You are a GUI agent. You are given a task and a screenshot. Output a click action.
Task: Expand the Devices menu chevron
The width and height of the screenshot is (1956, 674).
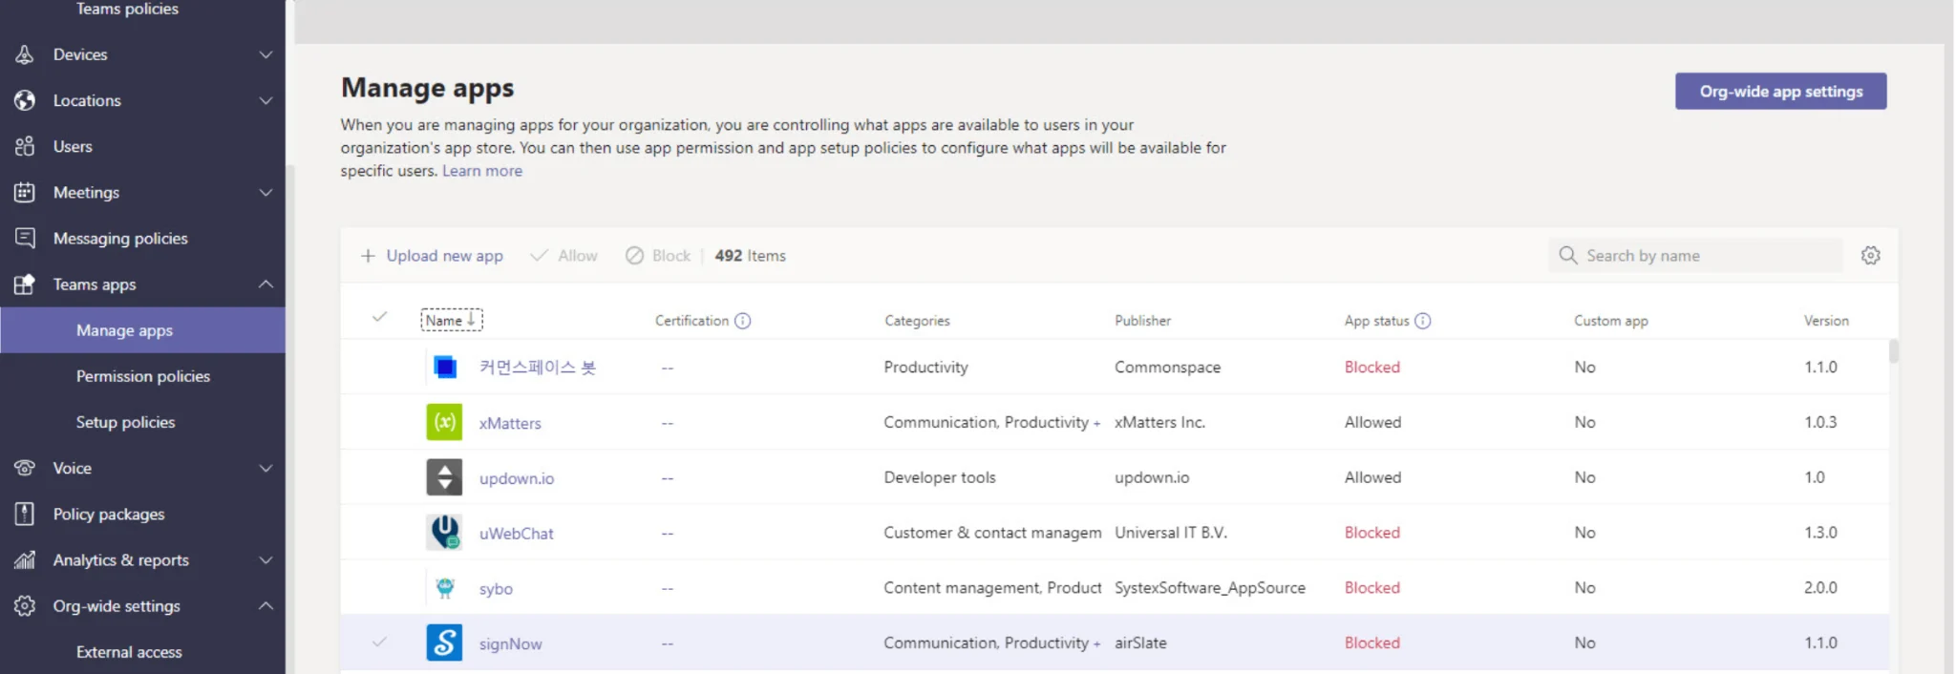pyautogui.click(x=266, y=54)
